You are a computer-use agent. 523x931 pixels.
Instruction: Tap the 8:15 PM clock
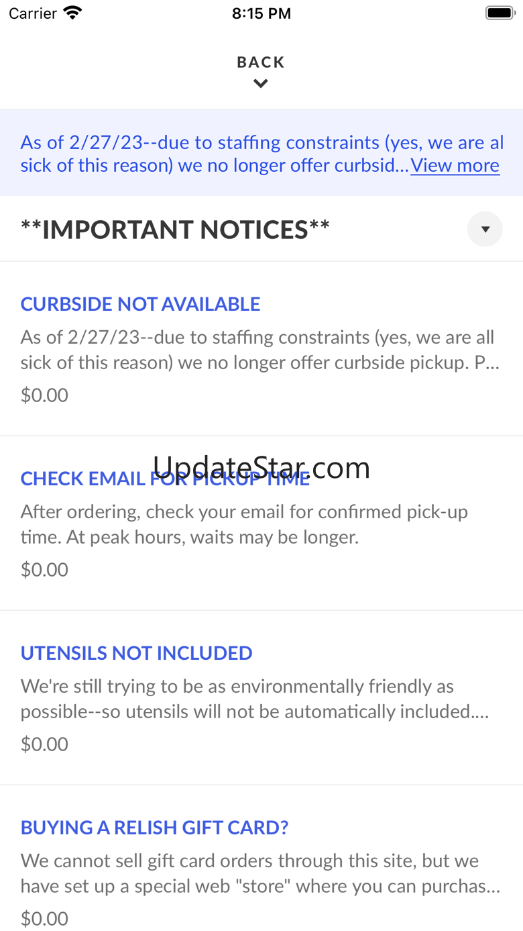[x=261, y=13]
